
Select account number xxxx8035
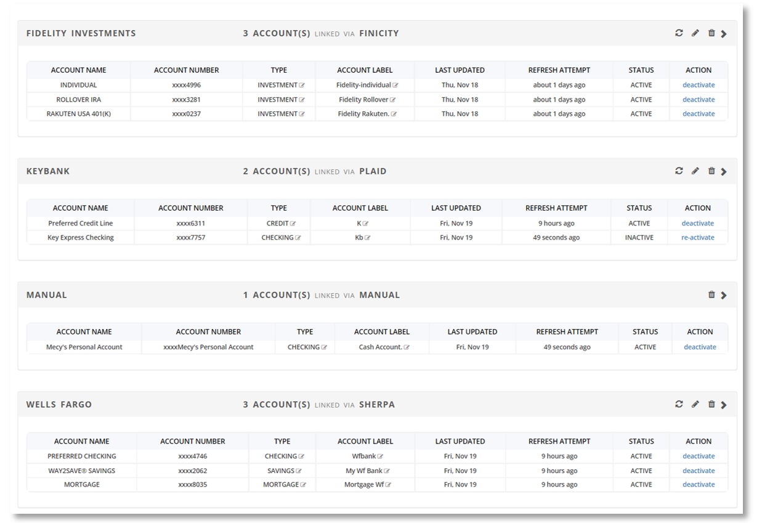pos(193,484)
